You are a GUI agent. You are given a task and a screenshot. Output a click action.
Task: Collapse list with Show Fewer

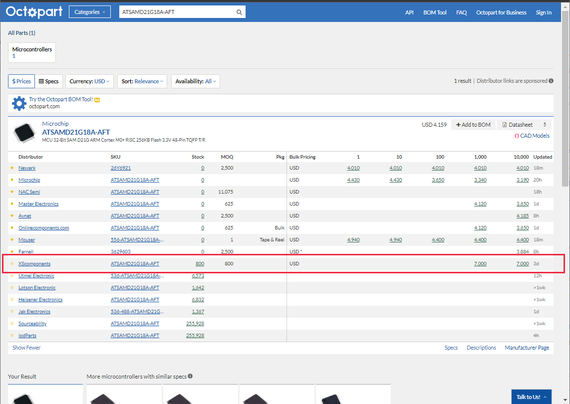click(x=26, y=348)
